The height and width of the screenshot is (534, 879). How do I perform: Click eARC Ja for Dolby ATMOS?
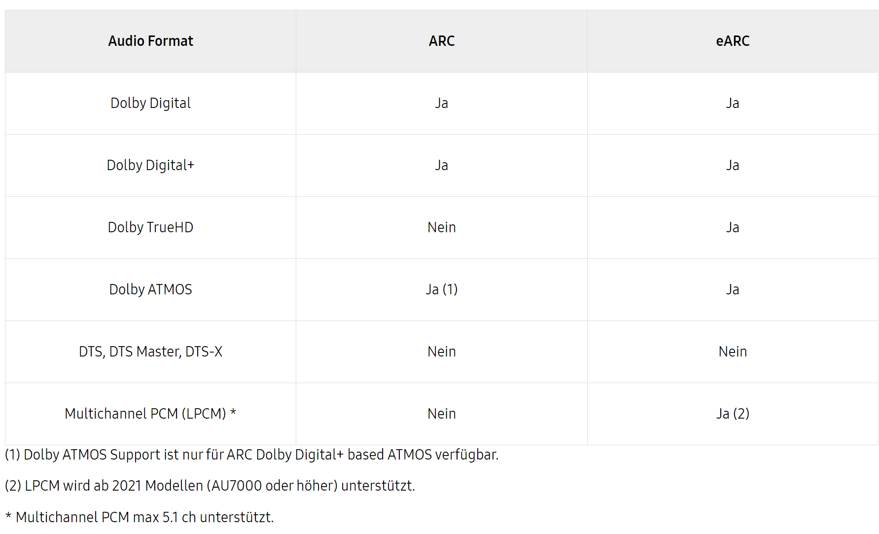point(733,289)
